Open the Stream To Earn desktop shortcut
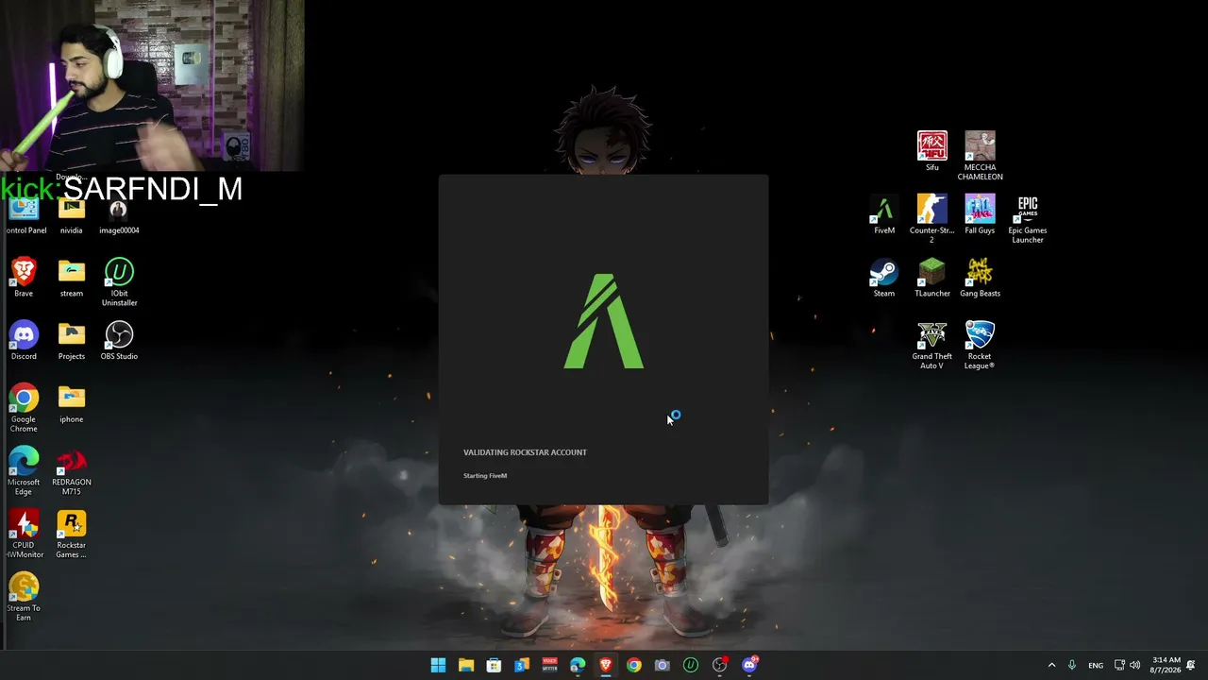The image size is (1208, 680). pyautogui.click(x=24, y=598)
